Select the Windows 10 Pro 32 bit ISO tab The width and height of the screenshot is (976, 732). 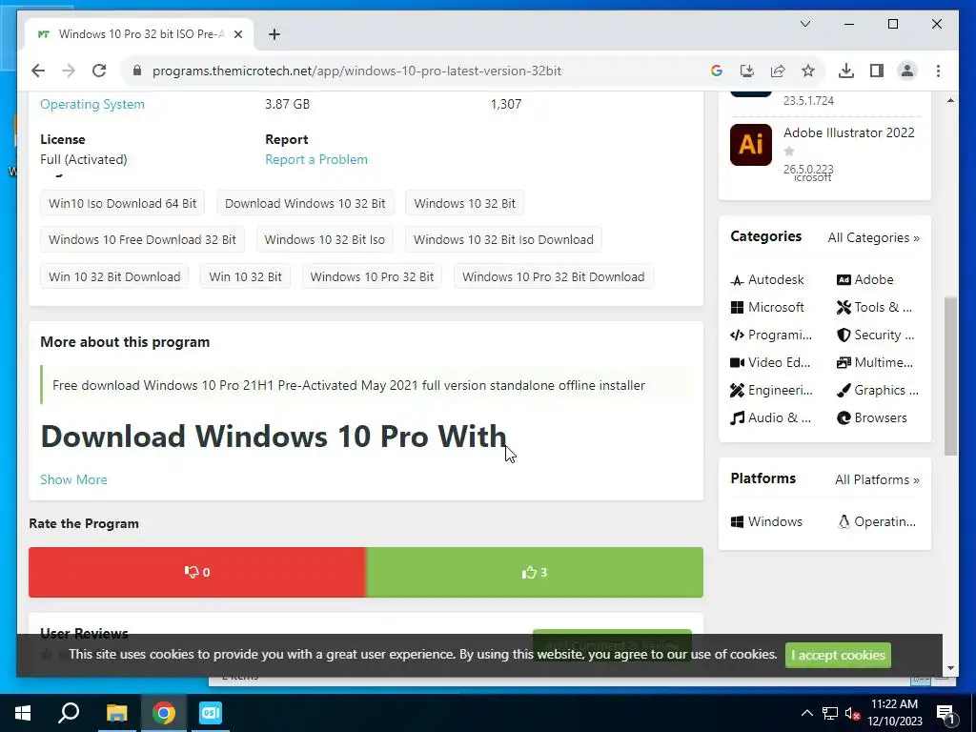click(139, 34)
